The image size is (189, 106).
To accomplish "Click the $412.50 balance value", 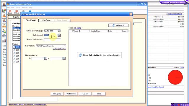I will [x=181, y=19].
